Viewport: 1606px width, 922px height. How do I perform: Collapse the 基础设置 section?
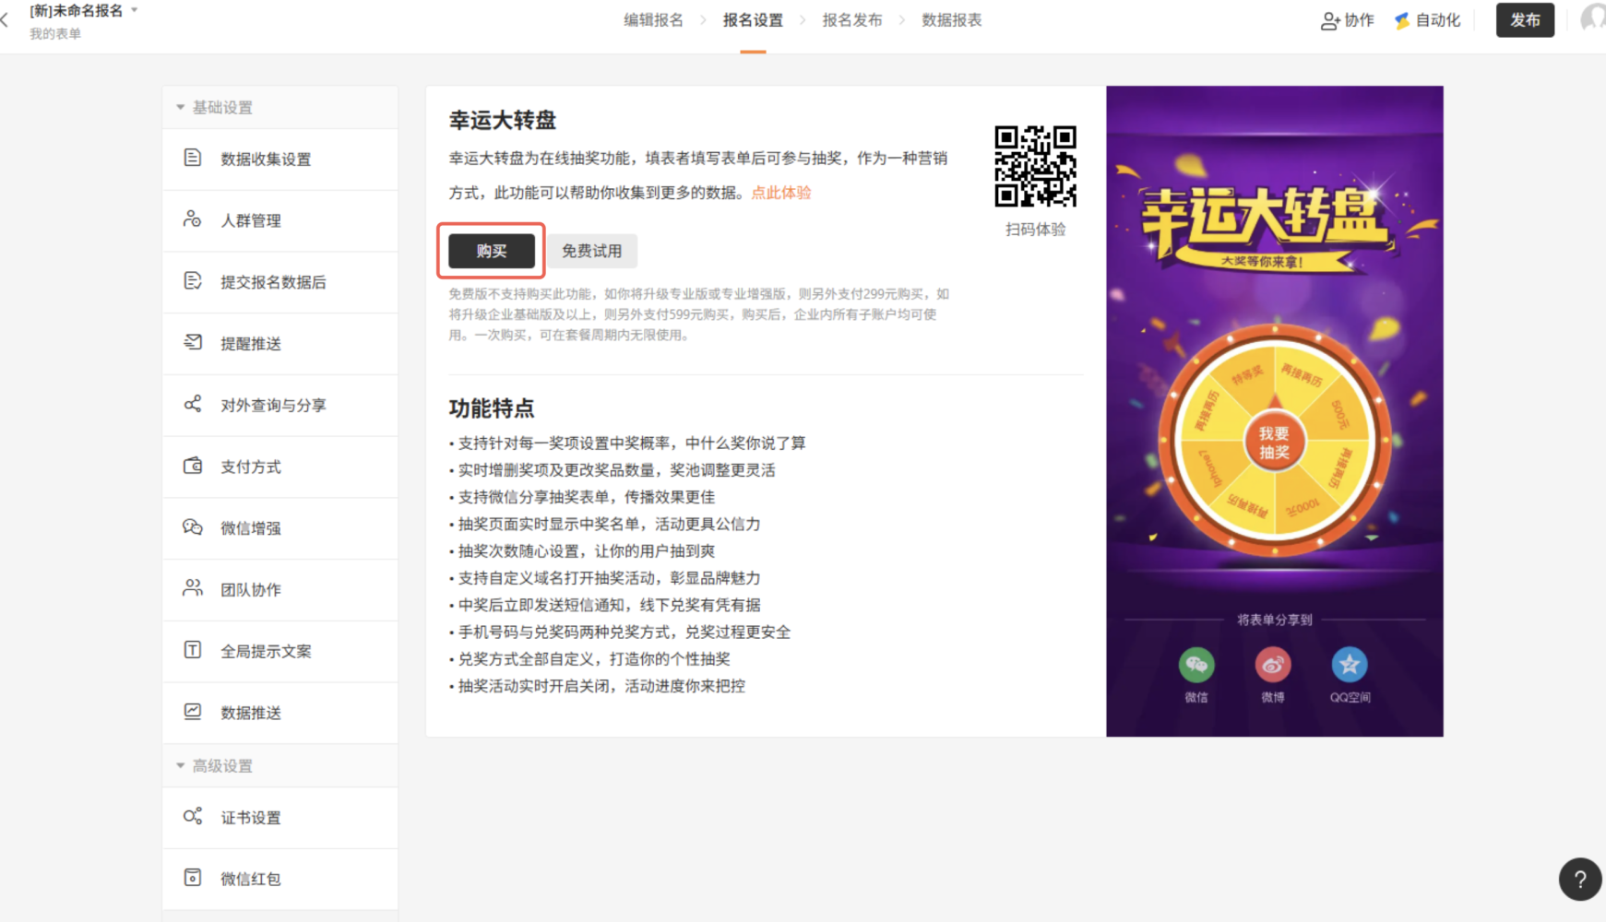tap(181, 108)
